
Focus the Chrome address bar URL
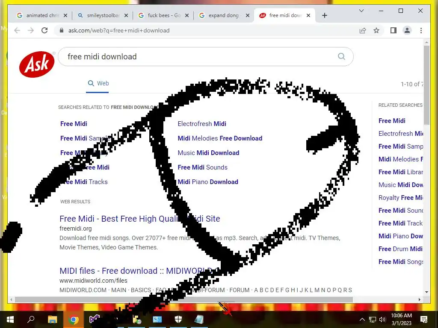click(x=119, y=30)
